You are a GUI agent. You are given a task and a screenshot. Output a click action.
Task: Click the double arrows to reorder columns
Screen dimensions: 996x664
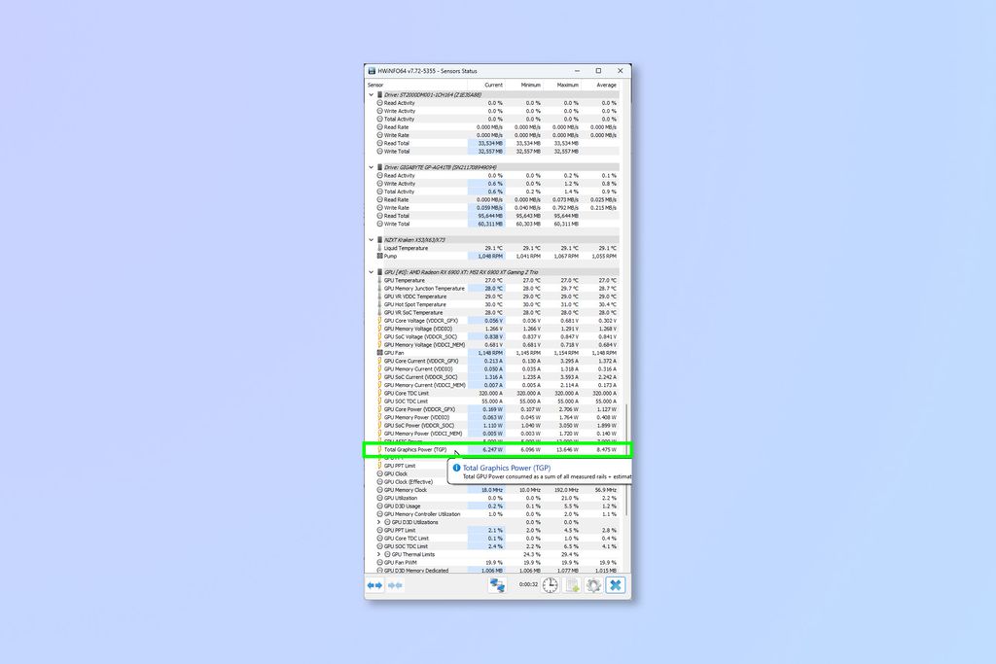point(375,585)
